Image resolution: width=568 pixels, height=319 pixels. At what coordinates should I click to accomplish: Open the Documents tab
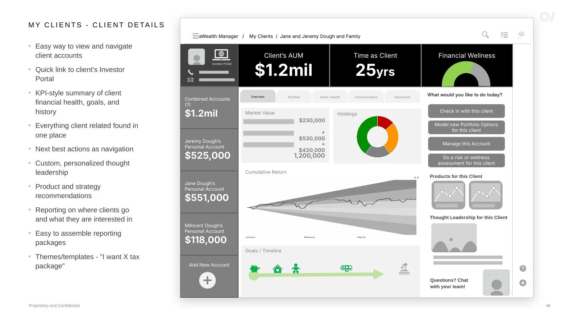(x=402, y=97)
